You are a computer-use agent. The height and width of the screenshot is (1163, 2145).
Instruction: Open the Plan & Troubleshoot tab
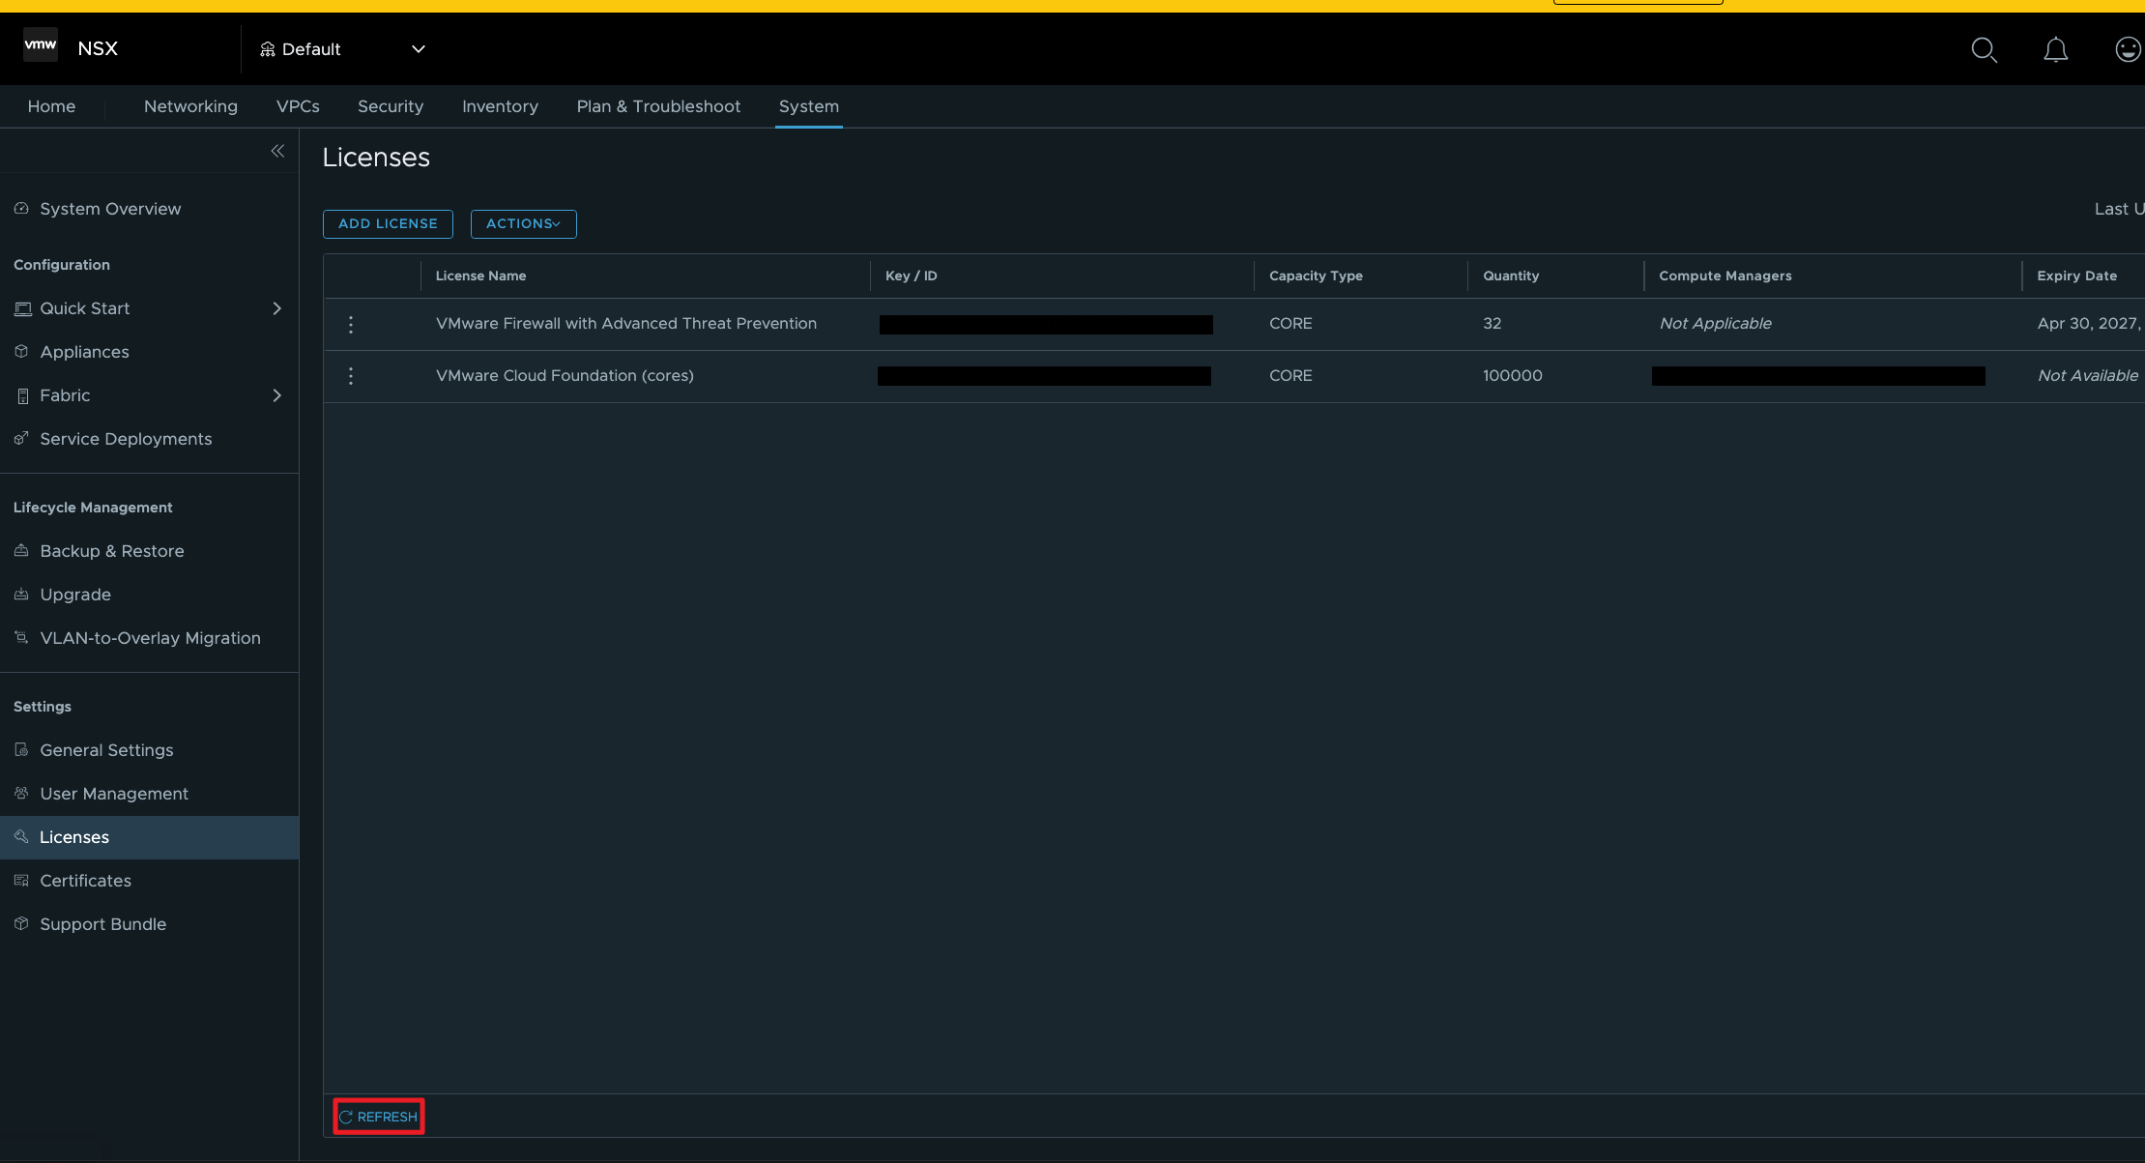[x=658, y=106]
